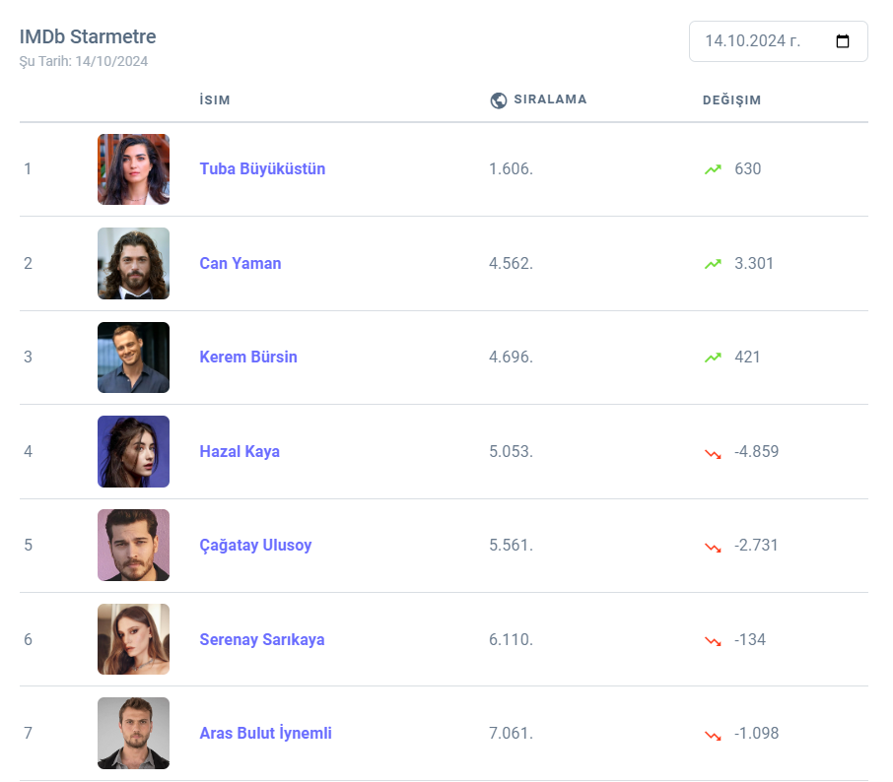Click Serenay Sarıkaya's red trend arrow icon

point(713,640)
